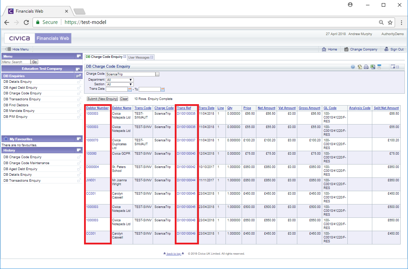The image size is (408, 269).
Task: Sort by the GL Code column header
Action: 330,108
